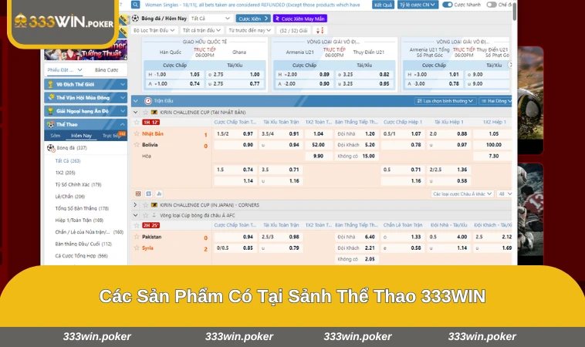The height and width of the screenshot is (347, 585).
Task: Expand the Kirin Challenge Cup Corners row
Action: coord(136,205)
